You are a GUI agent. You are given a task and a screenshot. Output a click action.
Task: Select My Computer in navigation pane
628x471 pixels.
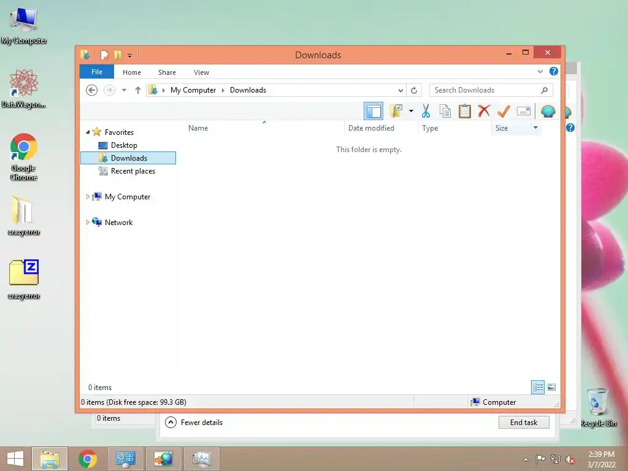[128, 197]
